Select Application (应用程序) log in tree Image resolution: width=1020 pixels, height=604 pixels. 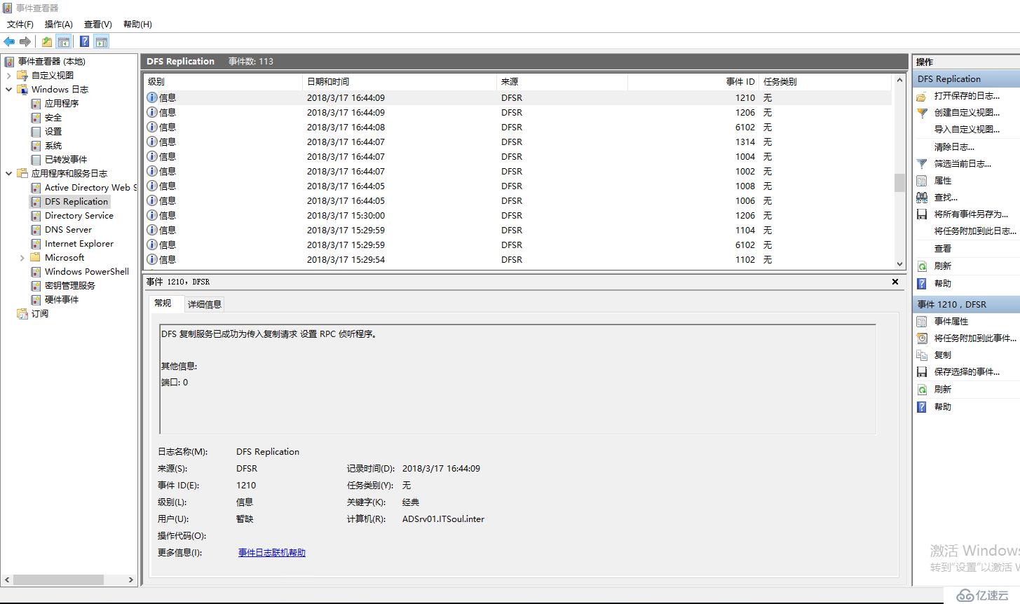coord(62,104)
